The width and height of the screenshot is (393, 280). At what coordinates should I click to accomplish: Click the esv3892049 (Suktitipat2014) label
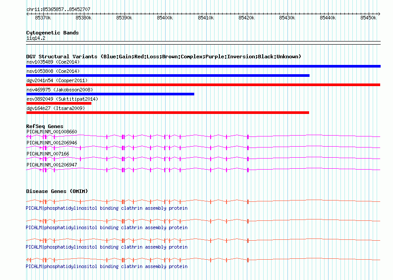pyautogui.click(x=62, y=99)
